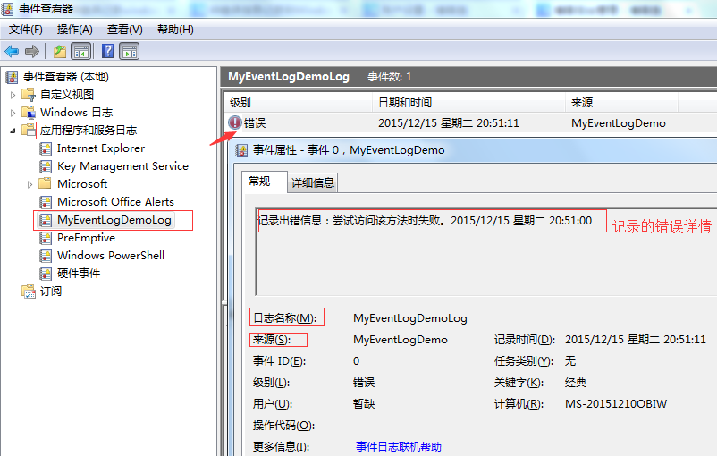
Task: Click the Windows 日志 folder icon
Action: click(29, 113)
